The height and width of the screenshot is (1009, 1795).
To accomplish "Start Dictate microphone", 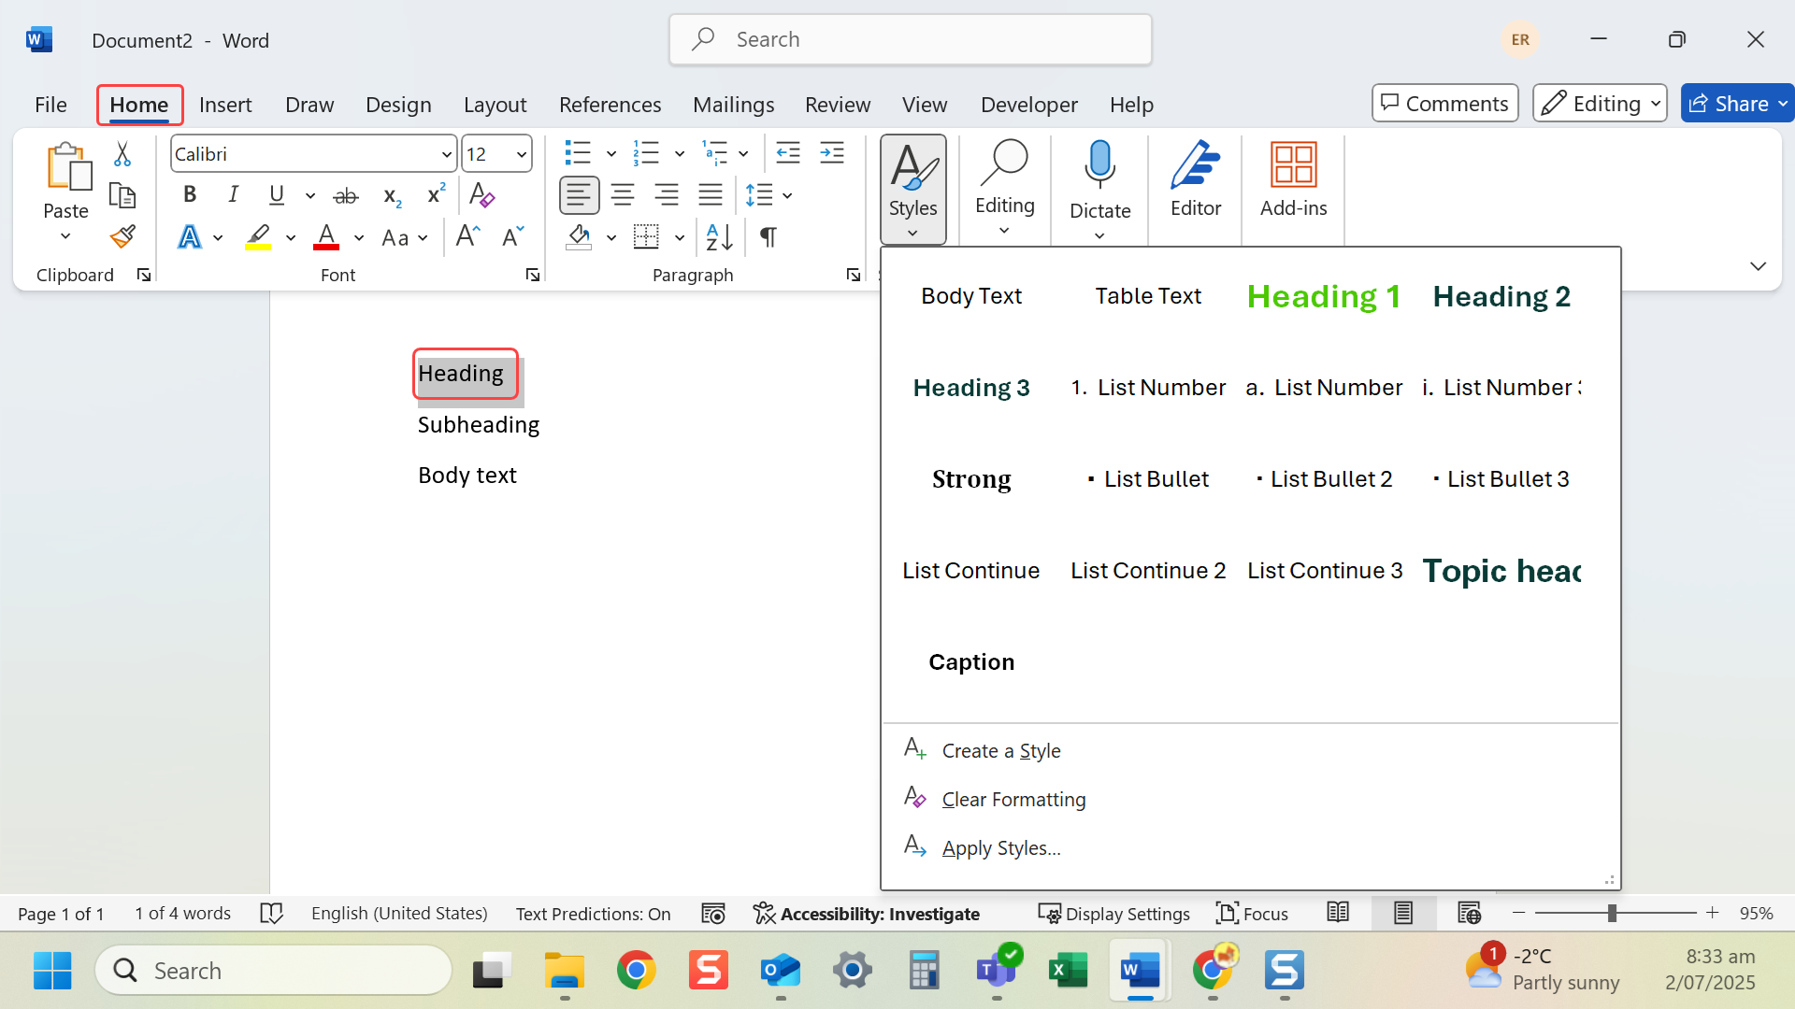I will [1100, 166].
